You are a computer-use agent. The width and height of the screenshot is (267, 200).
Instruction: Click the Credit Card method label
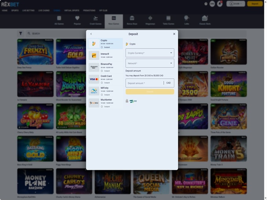coord(106,76)
